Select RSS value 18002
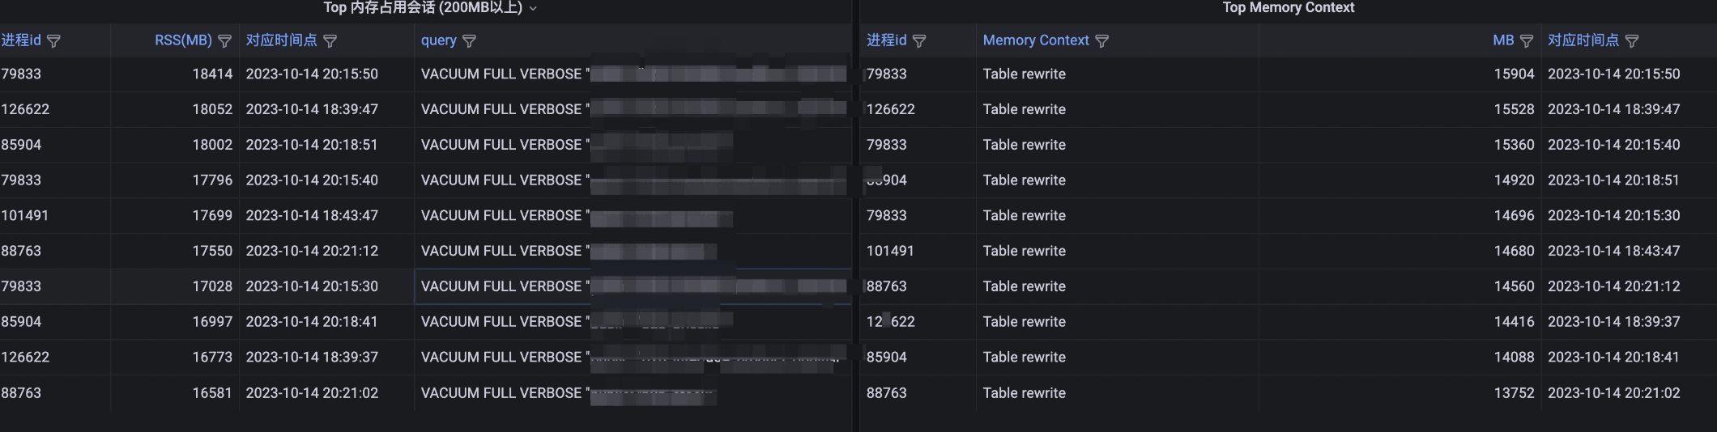1717x432 pixels. (212, 145)
